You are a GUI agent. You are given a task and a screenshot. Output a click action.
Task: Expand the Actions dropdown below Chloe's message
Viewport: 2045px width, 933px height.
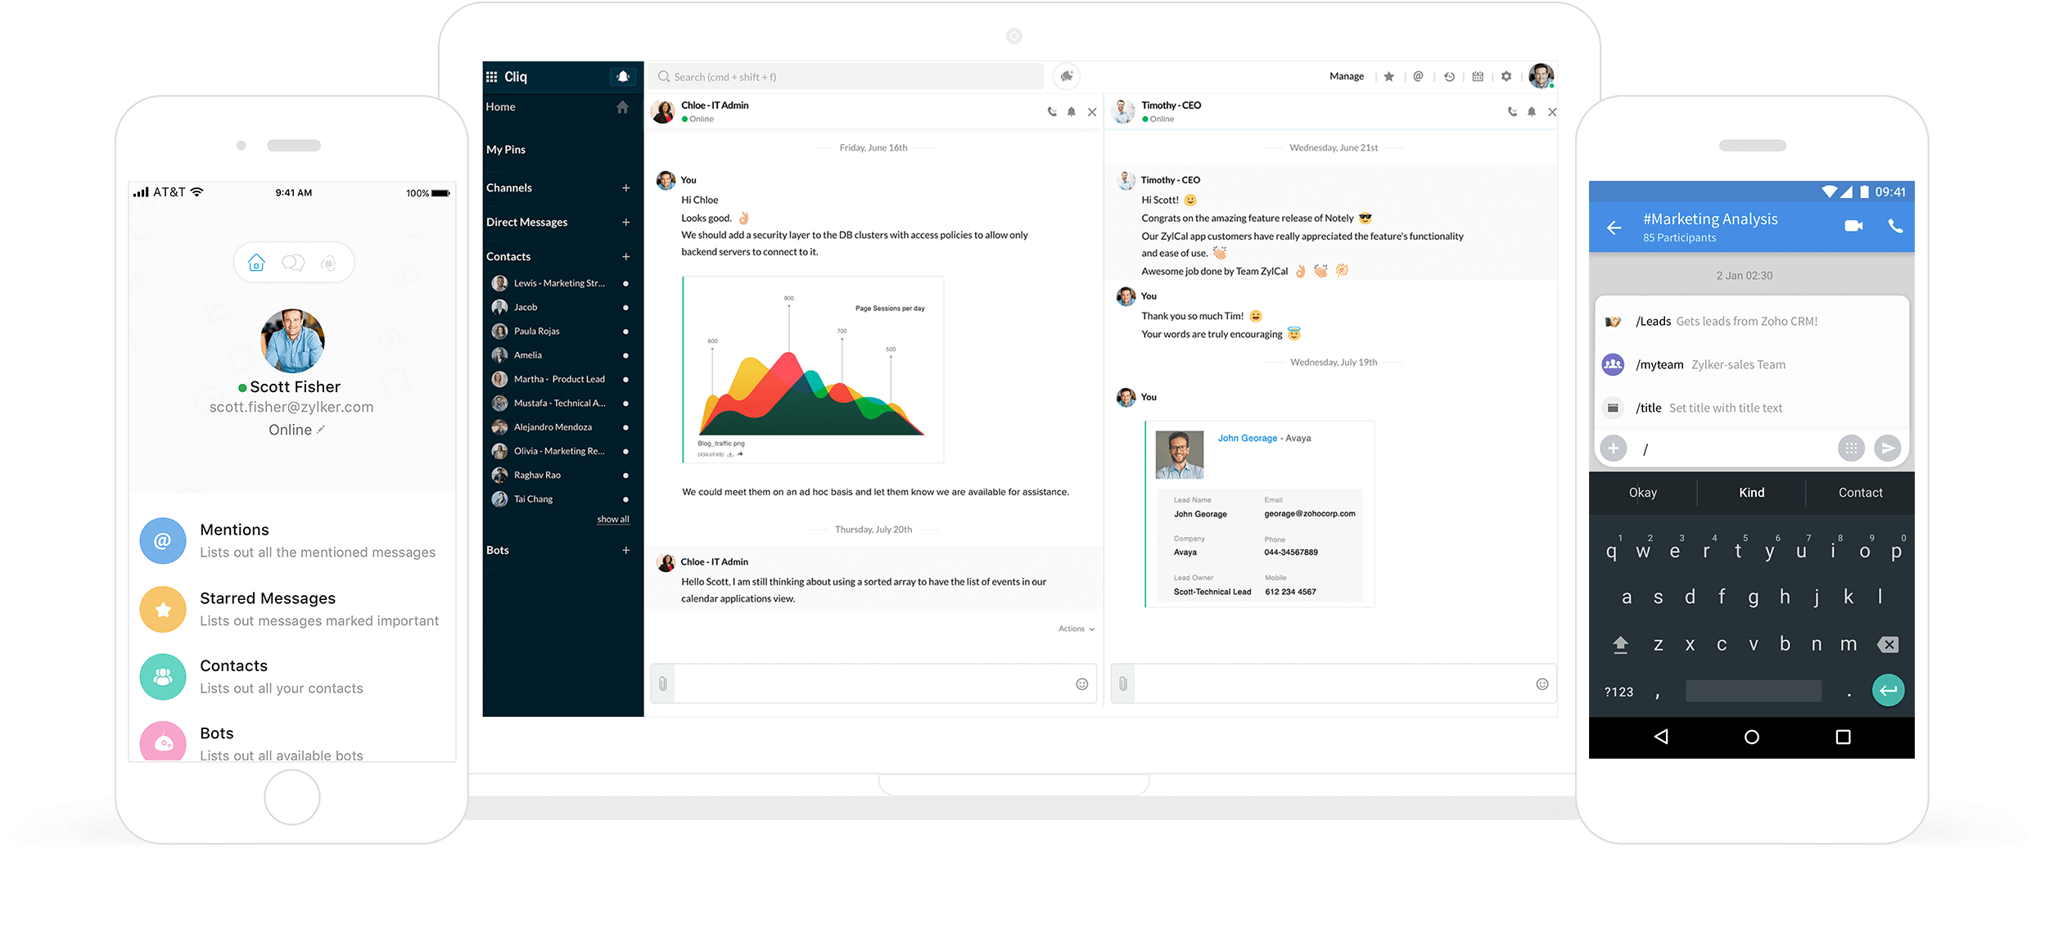1076,629
